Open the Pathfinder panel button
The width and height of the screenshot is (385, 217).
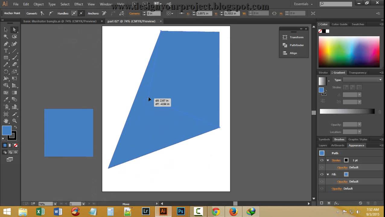click(x=294, y=45)
